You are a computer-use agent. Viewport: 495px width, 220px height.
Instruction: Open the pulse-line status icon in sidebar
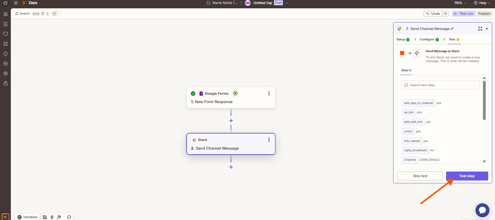(6, 64)
